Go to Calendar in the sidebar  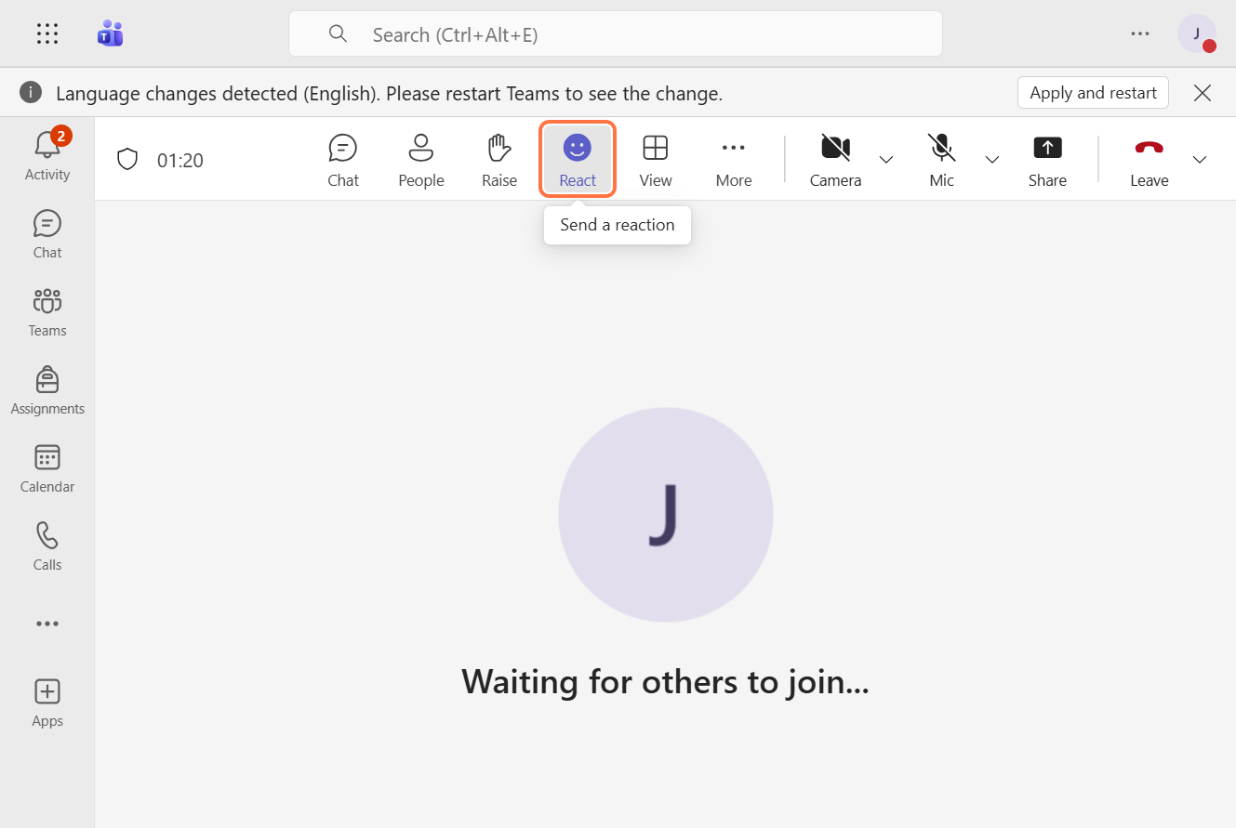point(47,468)
